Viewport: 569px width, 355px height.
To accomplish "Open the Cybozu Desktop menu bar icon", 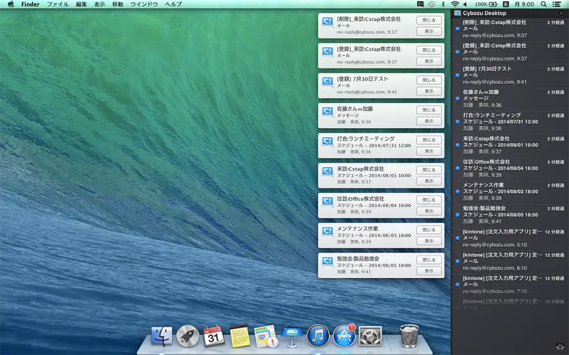I will click(420, 4).
